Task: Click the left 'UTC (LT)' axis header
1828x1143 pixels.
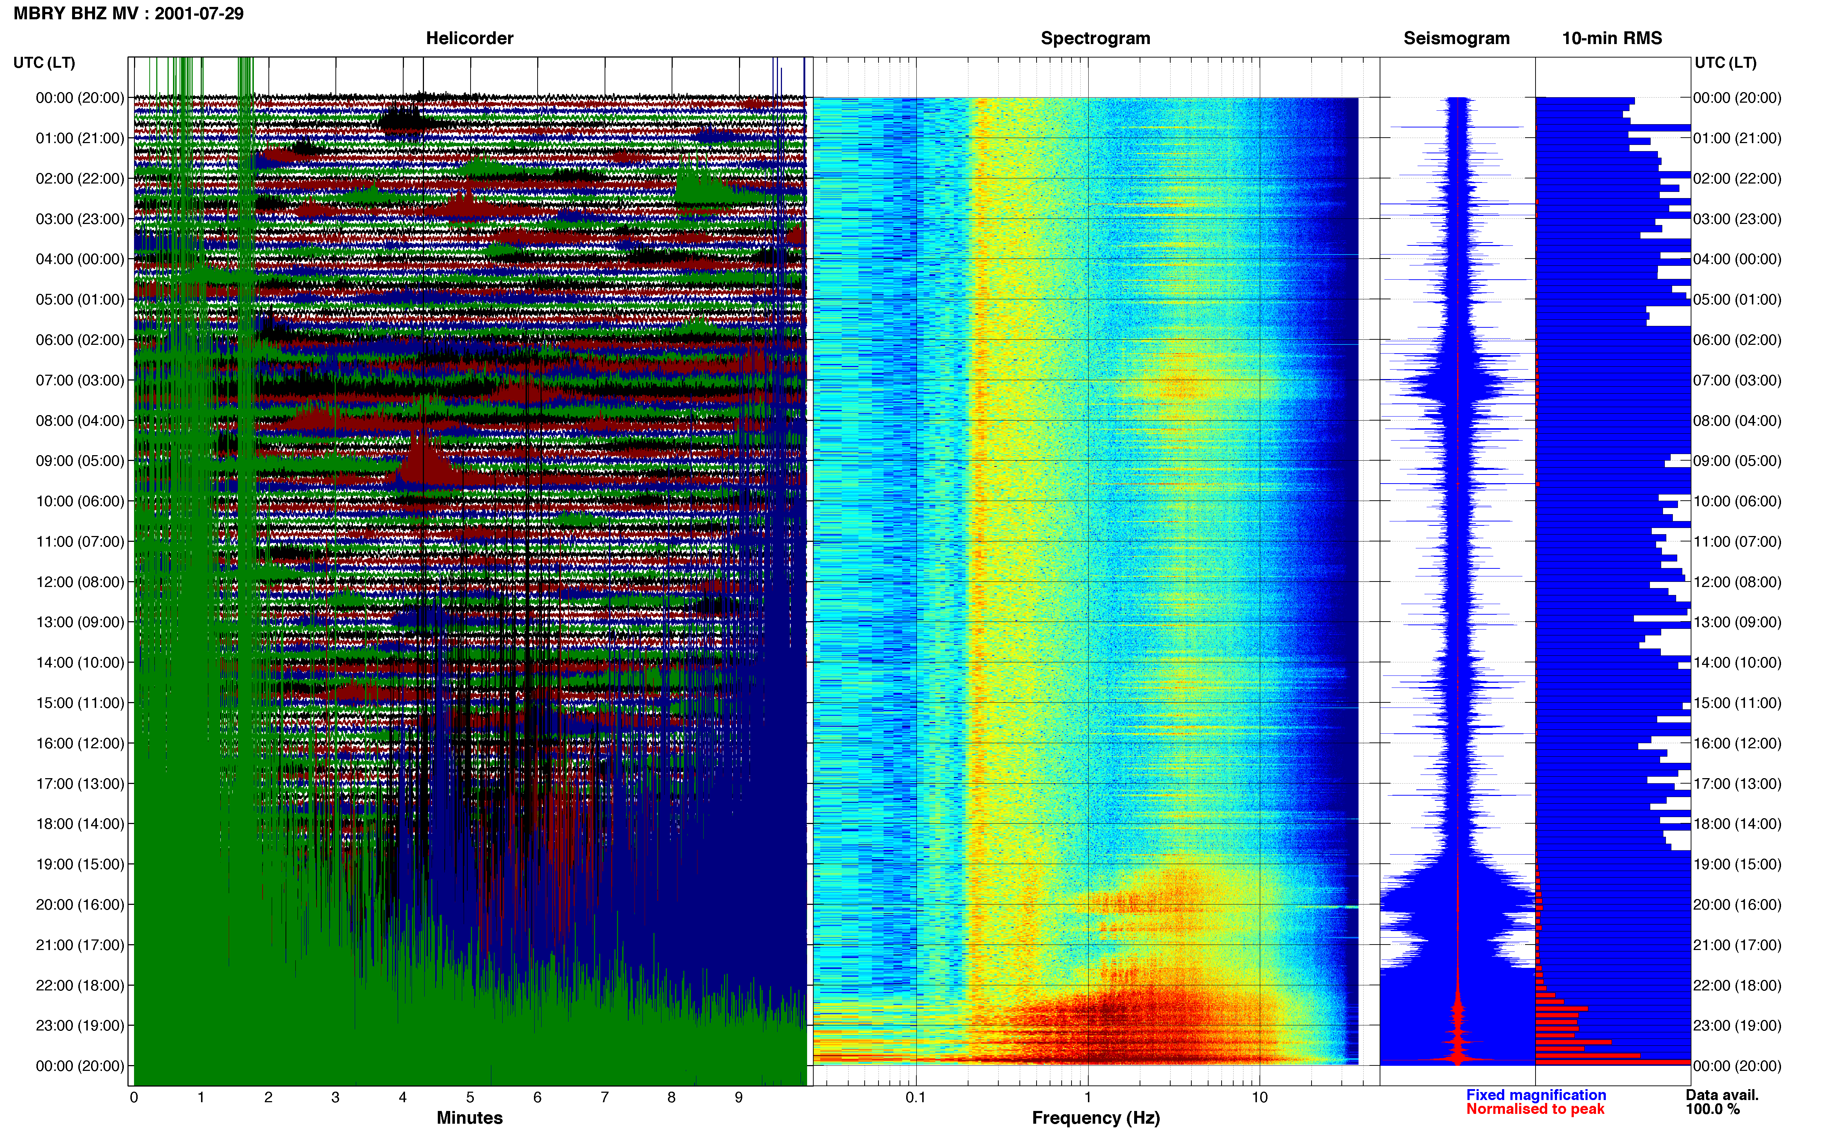Action: tap(44, 63)
